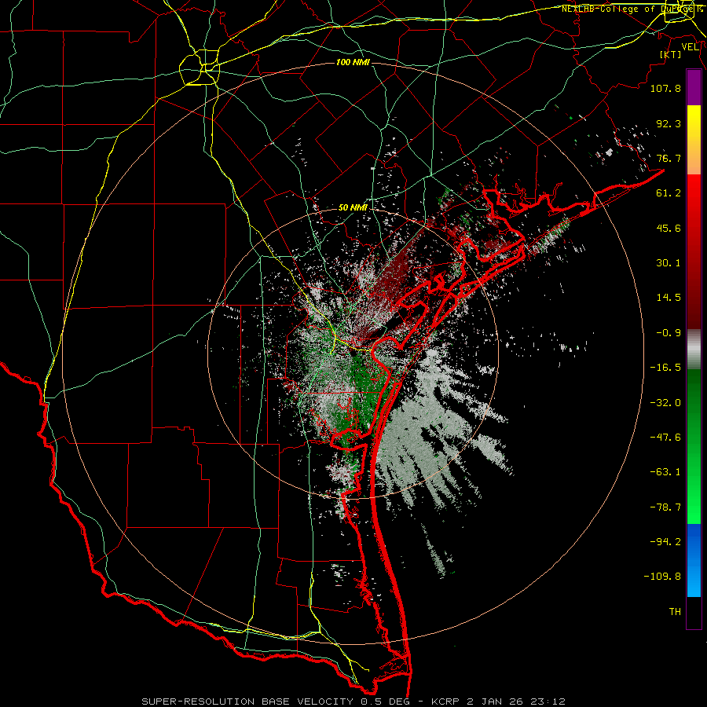The image size is (707, 707).
Task: Click the 45.6 legend value
Action: (669, 228)
